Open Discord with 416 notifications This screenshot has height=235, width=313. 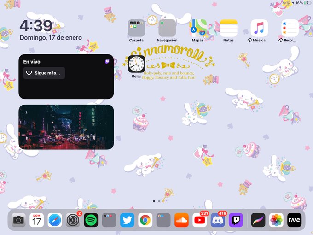click(218, 220)
